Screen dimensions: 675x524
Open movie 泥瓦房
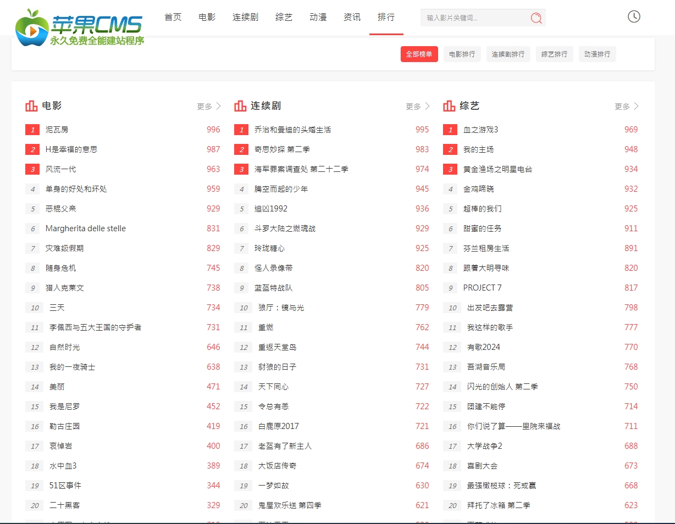point(57,130)
